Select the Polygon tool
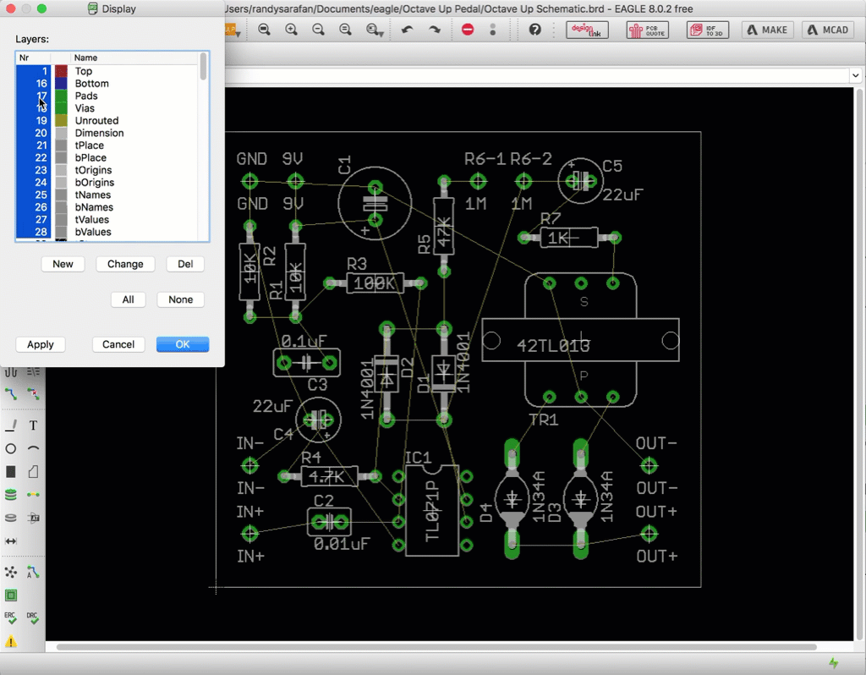The image size is (866, 675). 33,472
